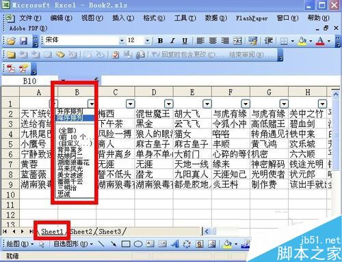The image size is (342, 262).
Task: Open font size dropdown showing 12
Action: pos(147,41)
